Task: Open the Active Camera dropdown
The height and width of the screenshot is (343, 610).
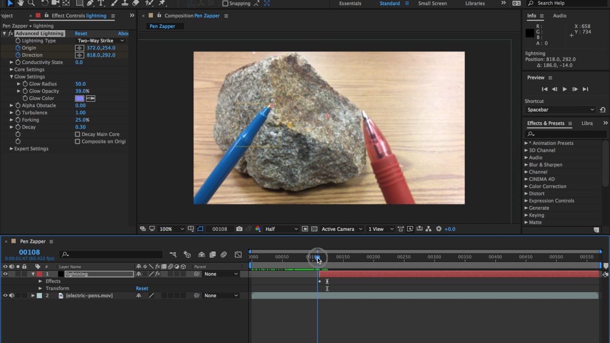Action: coord(341,229)
